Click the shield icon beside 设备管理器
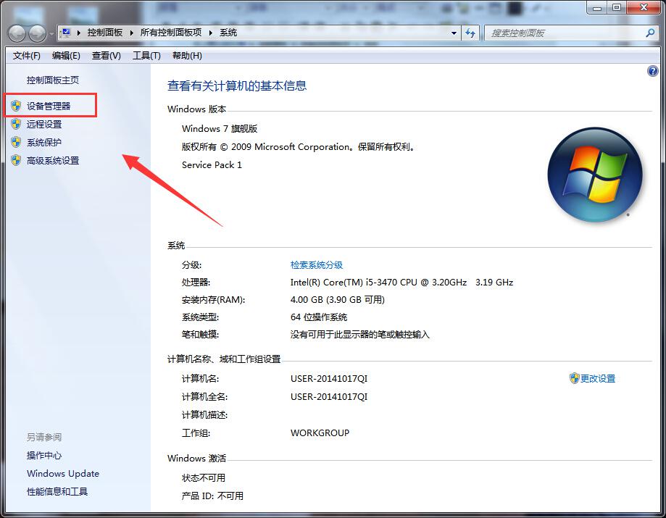This screenshot has height=518, width=666. [16, 106]
